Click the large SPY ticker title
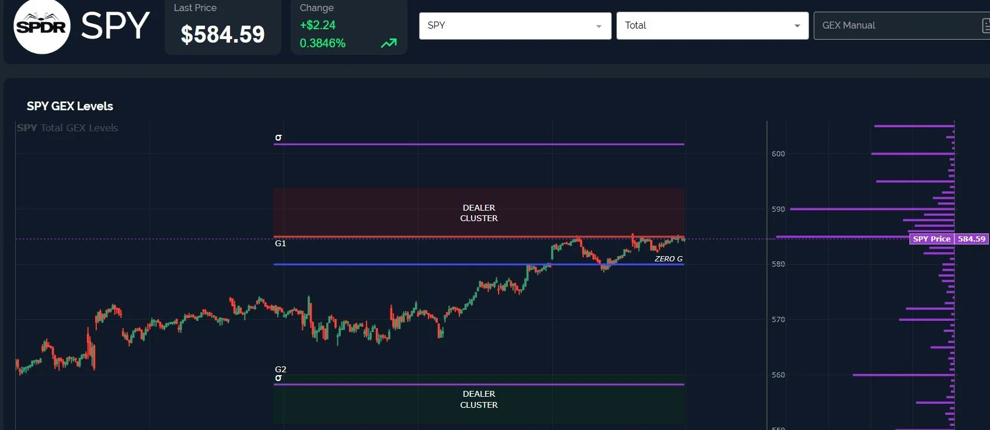This screenshot has width=990, height=430. tap(116, 26)
